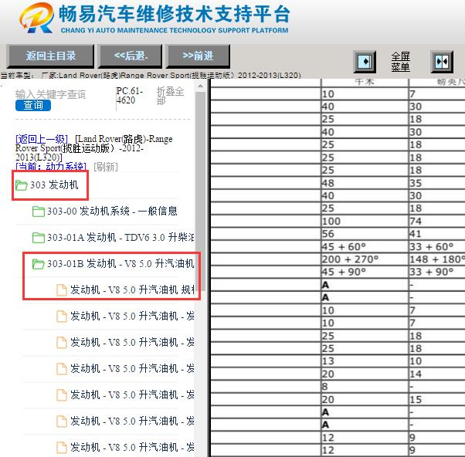
Task: Open 303-00 发动机系统 - 一般信息 entry
Action: coord(112,212)
